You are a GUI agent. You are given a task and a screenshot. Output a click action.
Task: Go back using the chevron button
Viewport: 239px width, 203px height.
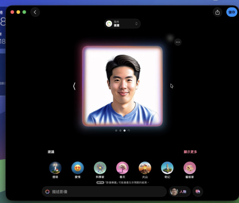[x=35, y=12]
